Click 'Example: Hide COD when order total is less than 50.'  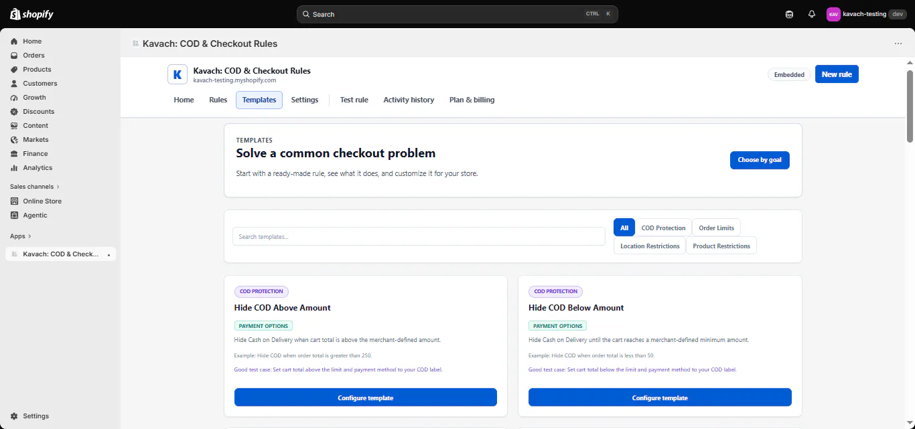point(591,356)
